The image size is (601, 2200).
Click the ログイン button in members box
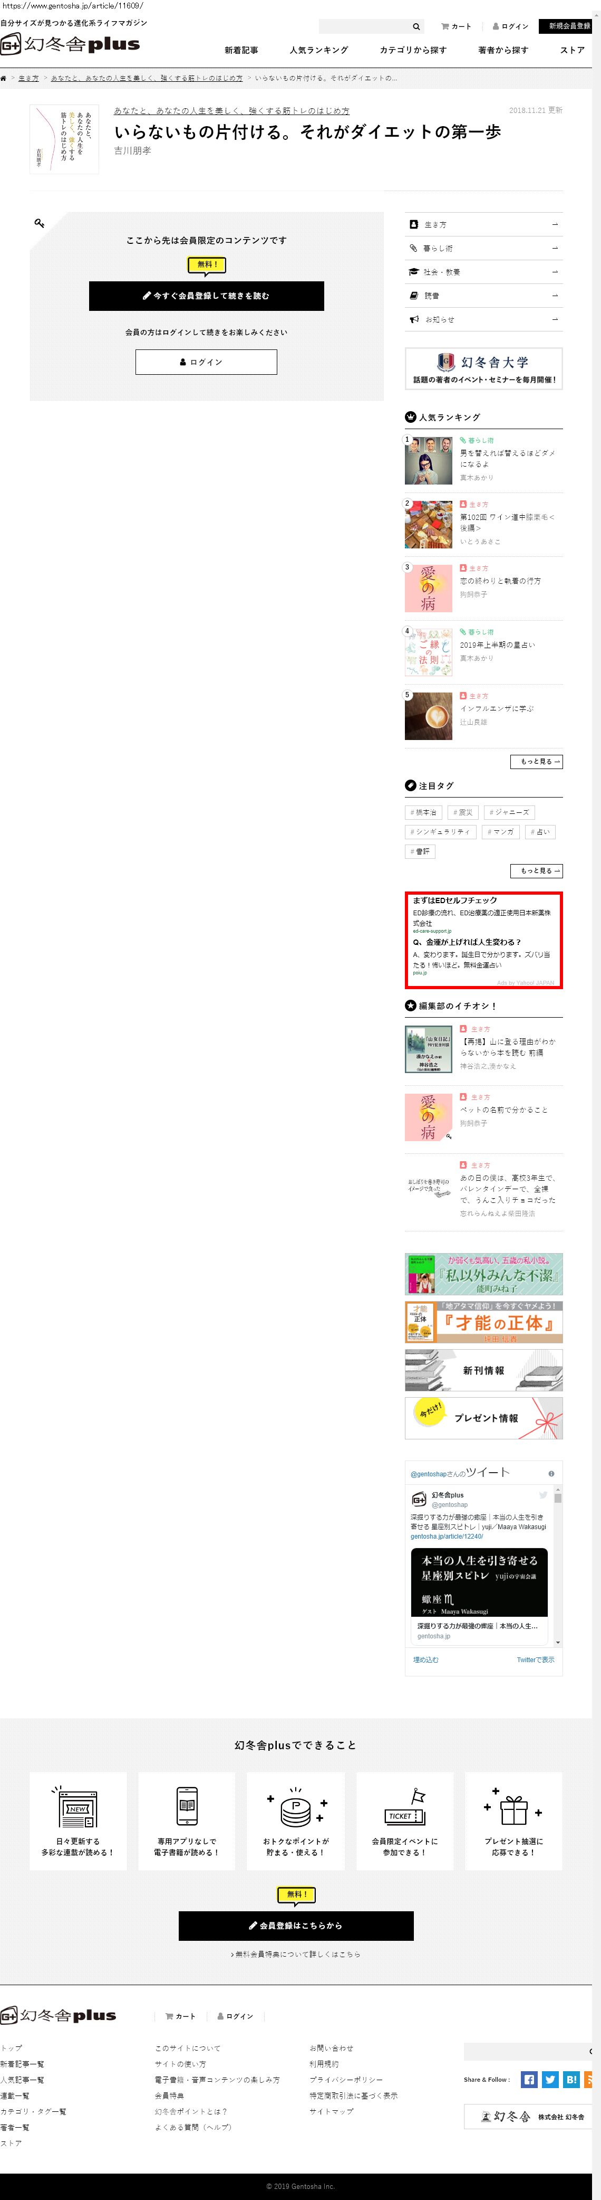206,362
